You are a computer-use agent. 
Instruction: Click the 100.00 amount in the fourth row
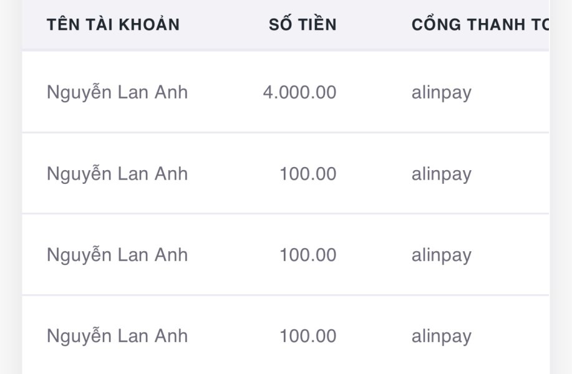tap(308, 336)
